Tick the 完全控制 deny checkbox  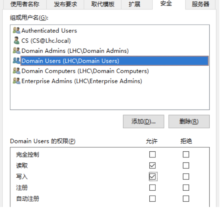186,154
